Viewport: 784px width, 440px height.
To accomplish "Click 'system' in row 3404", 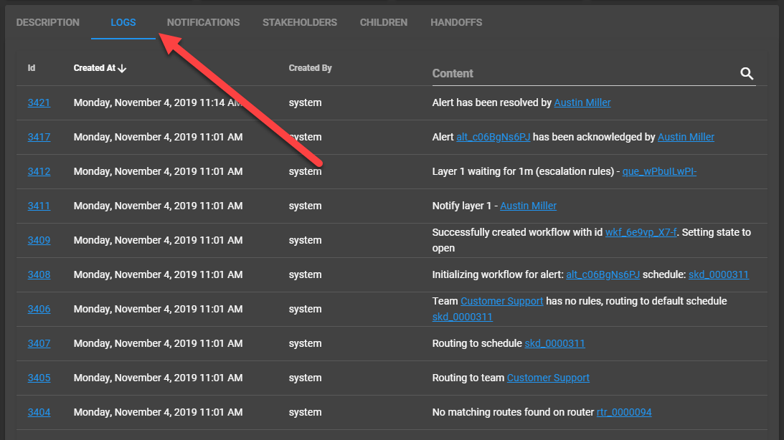I will coord(305,413).
